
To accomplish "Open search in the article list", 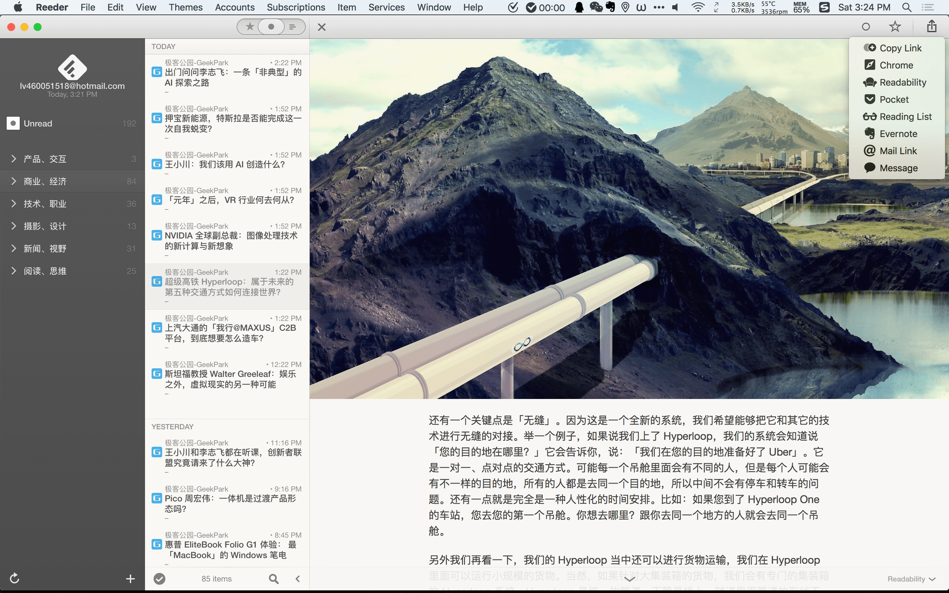I will 274,579.
